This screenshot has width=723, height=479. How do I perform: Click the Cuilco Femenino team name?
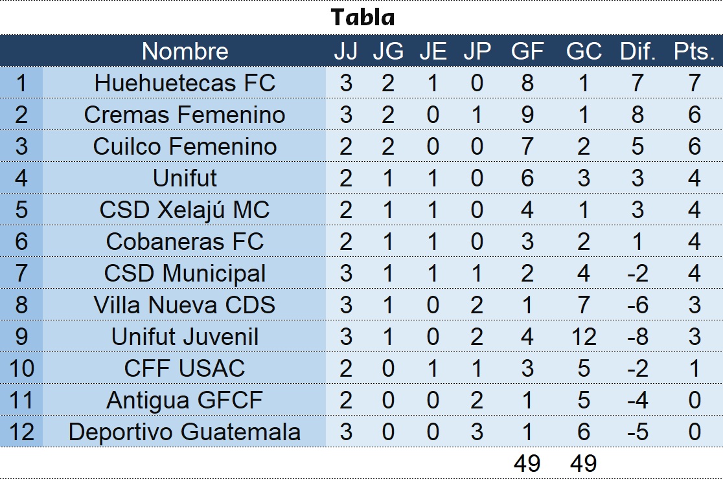[x=185, y=146]
